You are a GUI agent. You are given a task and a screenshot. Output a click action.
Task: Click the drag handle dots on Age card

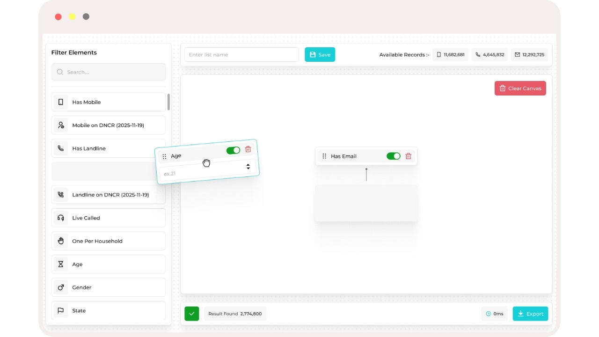(x=164, y=157)
